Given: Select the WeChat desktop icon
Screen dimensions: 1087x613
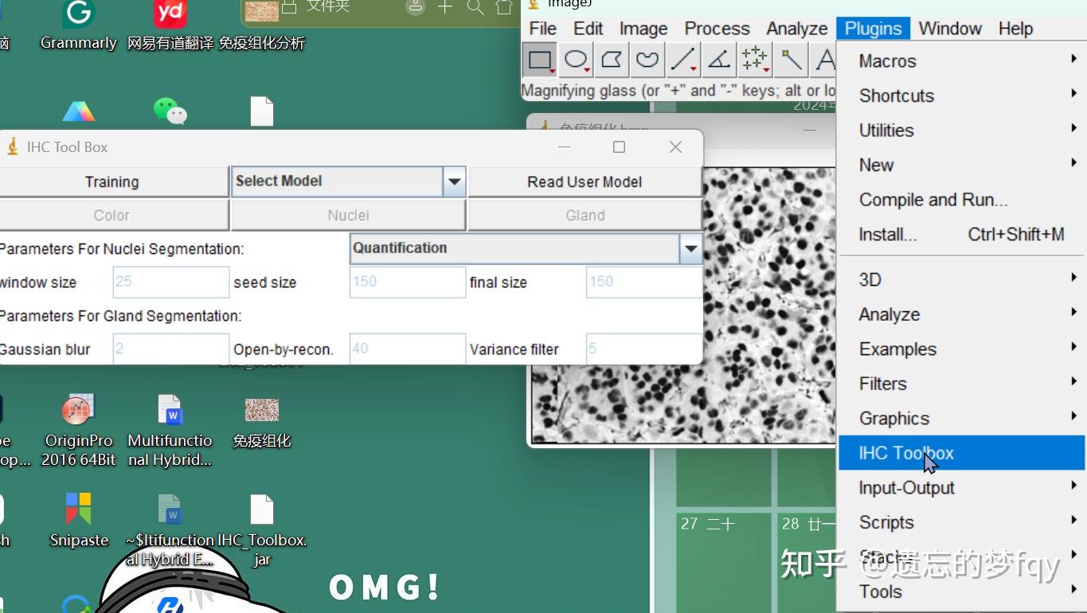Looking at the screenshot, I should click(170, 111).
